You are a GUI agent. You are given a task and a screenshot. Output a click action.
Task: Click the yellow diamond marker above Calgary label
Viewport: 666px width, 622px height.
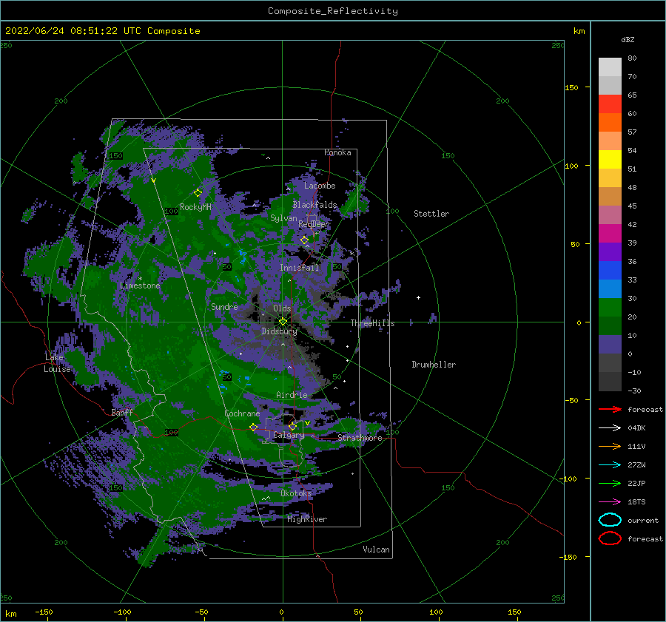[x=292, y=426]
